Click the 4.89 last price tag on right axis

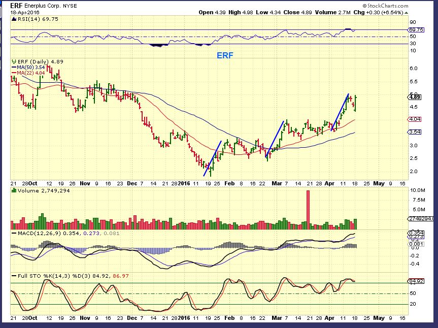pos(415,97)
